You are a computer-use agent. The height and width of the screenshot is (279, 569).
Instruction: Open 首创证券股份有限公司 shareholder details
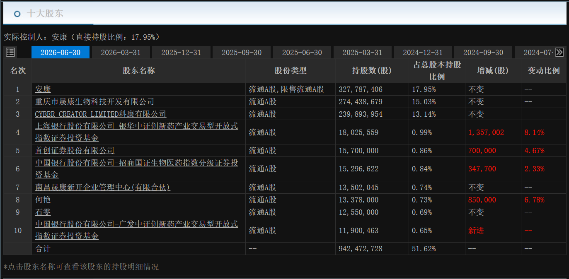point(75,151)
